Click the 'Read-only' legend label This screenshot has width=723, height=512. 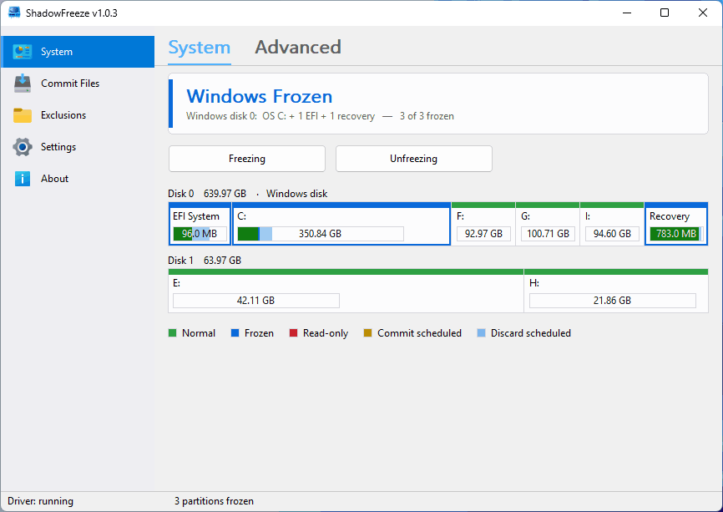point(326,333)
